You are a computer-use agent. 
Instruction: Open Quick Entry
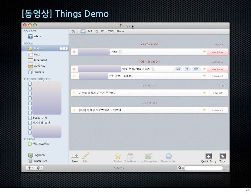(x=209, y=156)
